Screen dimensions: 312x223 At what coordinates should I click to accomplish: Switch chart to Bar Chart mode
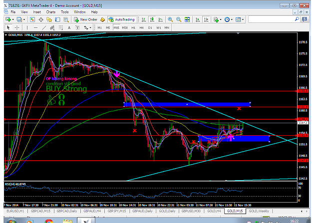point(143,19)
